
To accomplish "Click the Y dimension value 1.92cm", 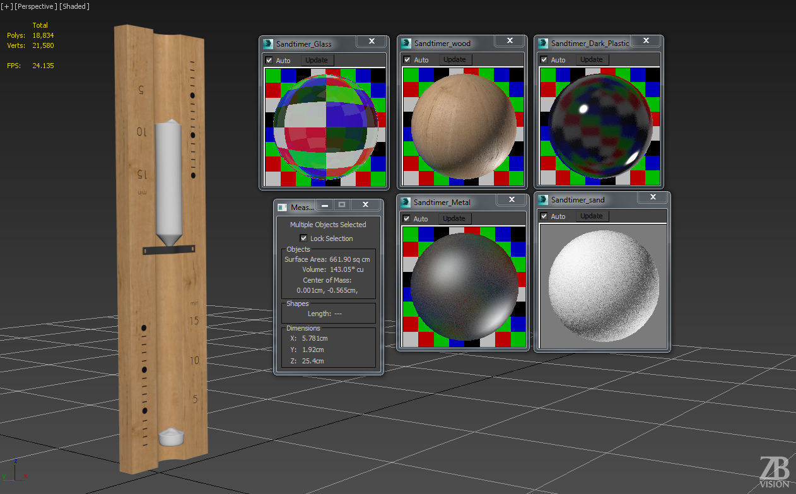I will 313,350.
